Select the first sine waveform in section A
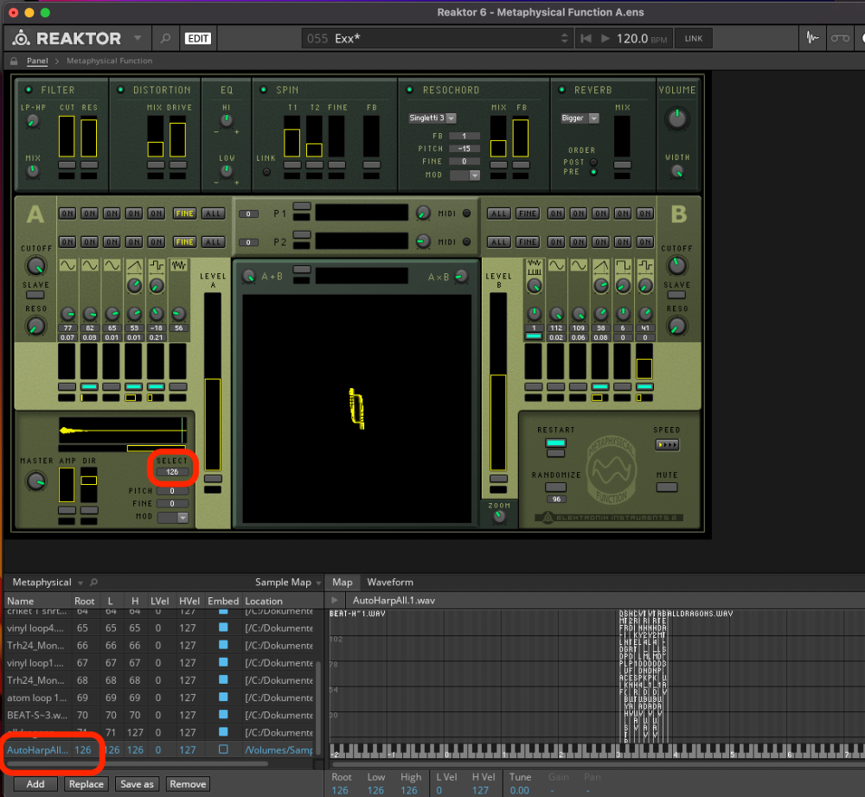Image resolution: width=865 pixels, height=797 pixels. point(67,265)
